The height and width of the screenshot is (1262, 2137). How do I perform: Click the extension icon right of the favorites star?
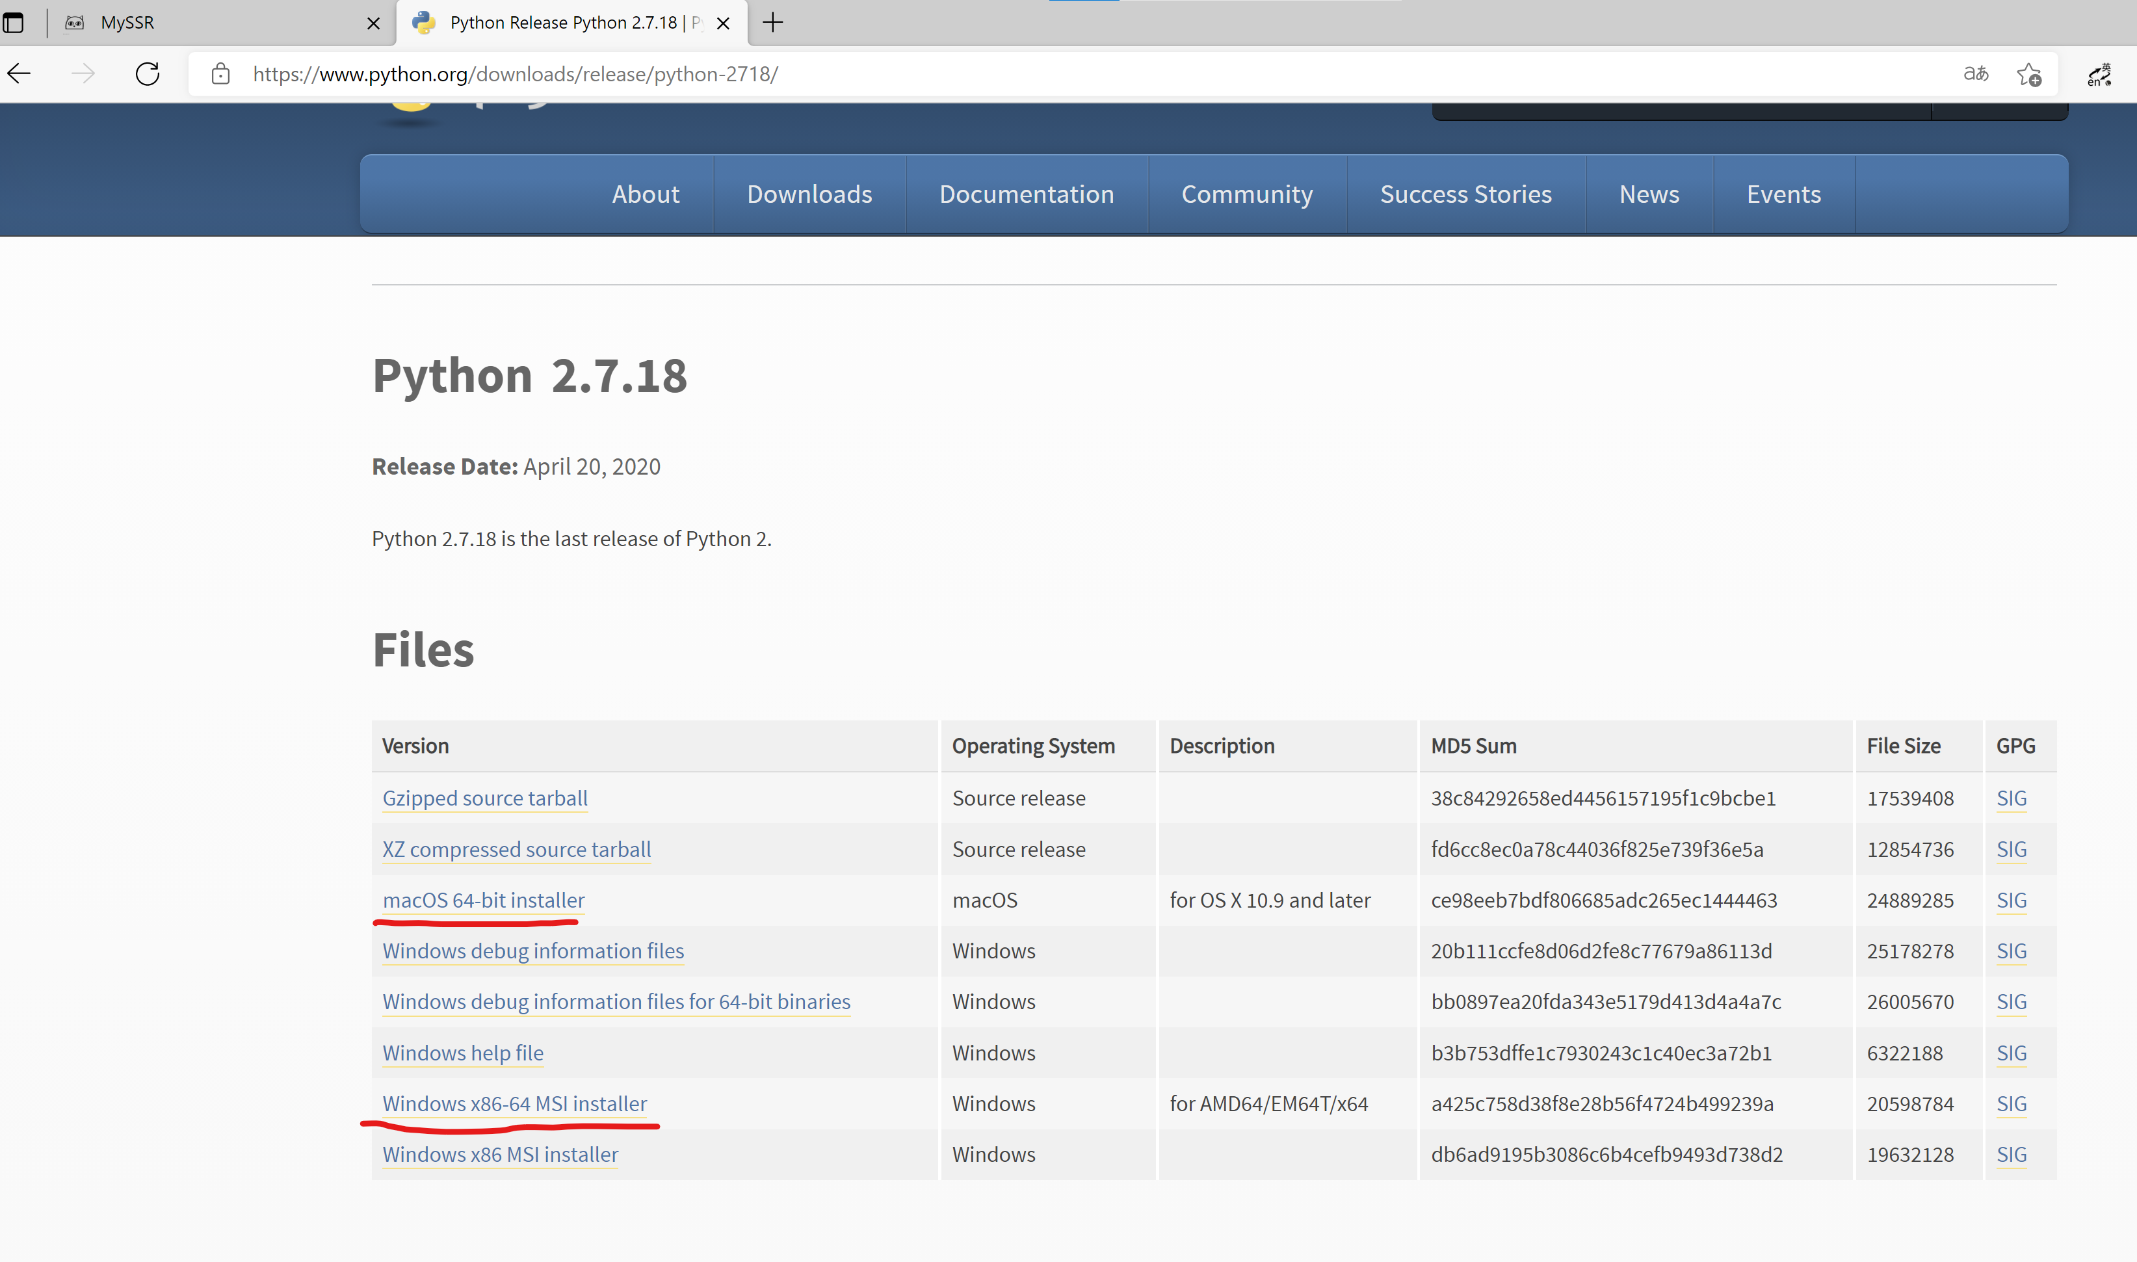[2099, 75]
